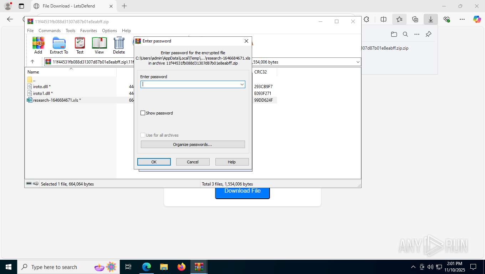Expand the archive path dropdown arrow
The width and height of the screenshot is (485, 274).
358,62
